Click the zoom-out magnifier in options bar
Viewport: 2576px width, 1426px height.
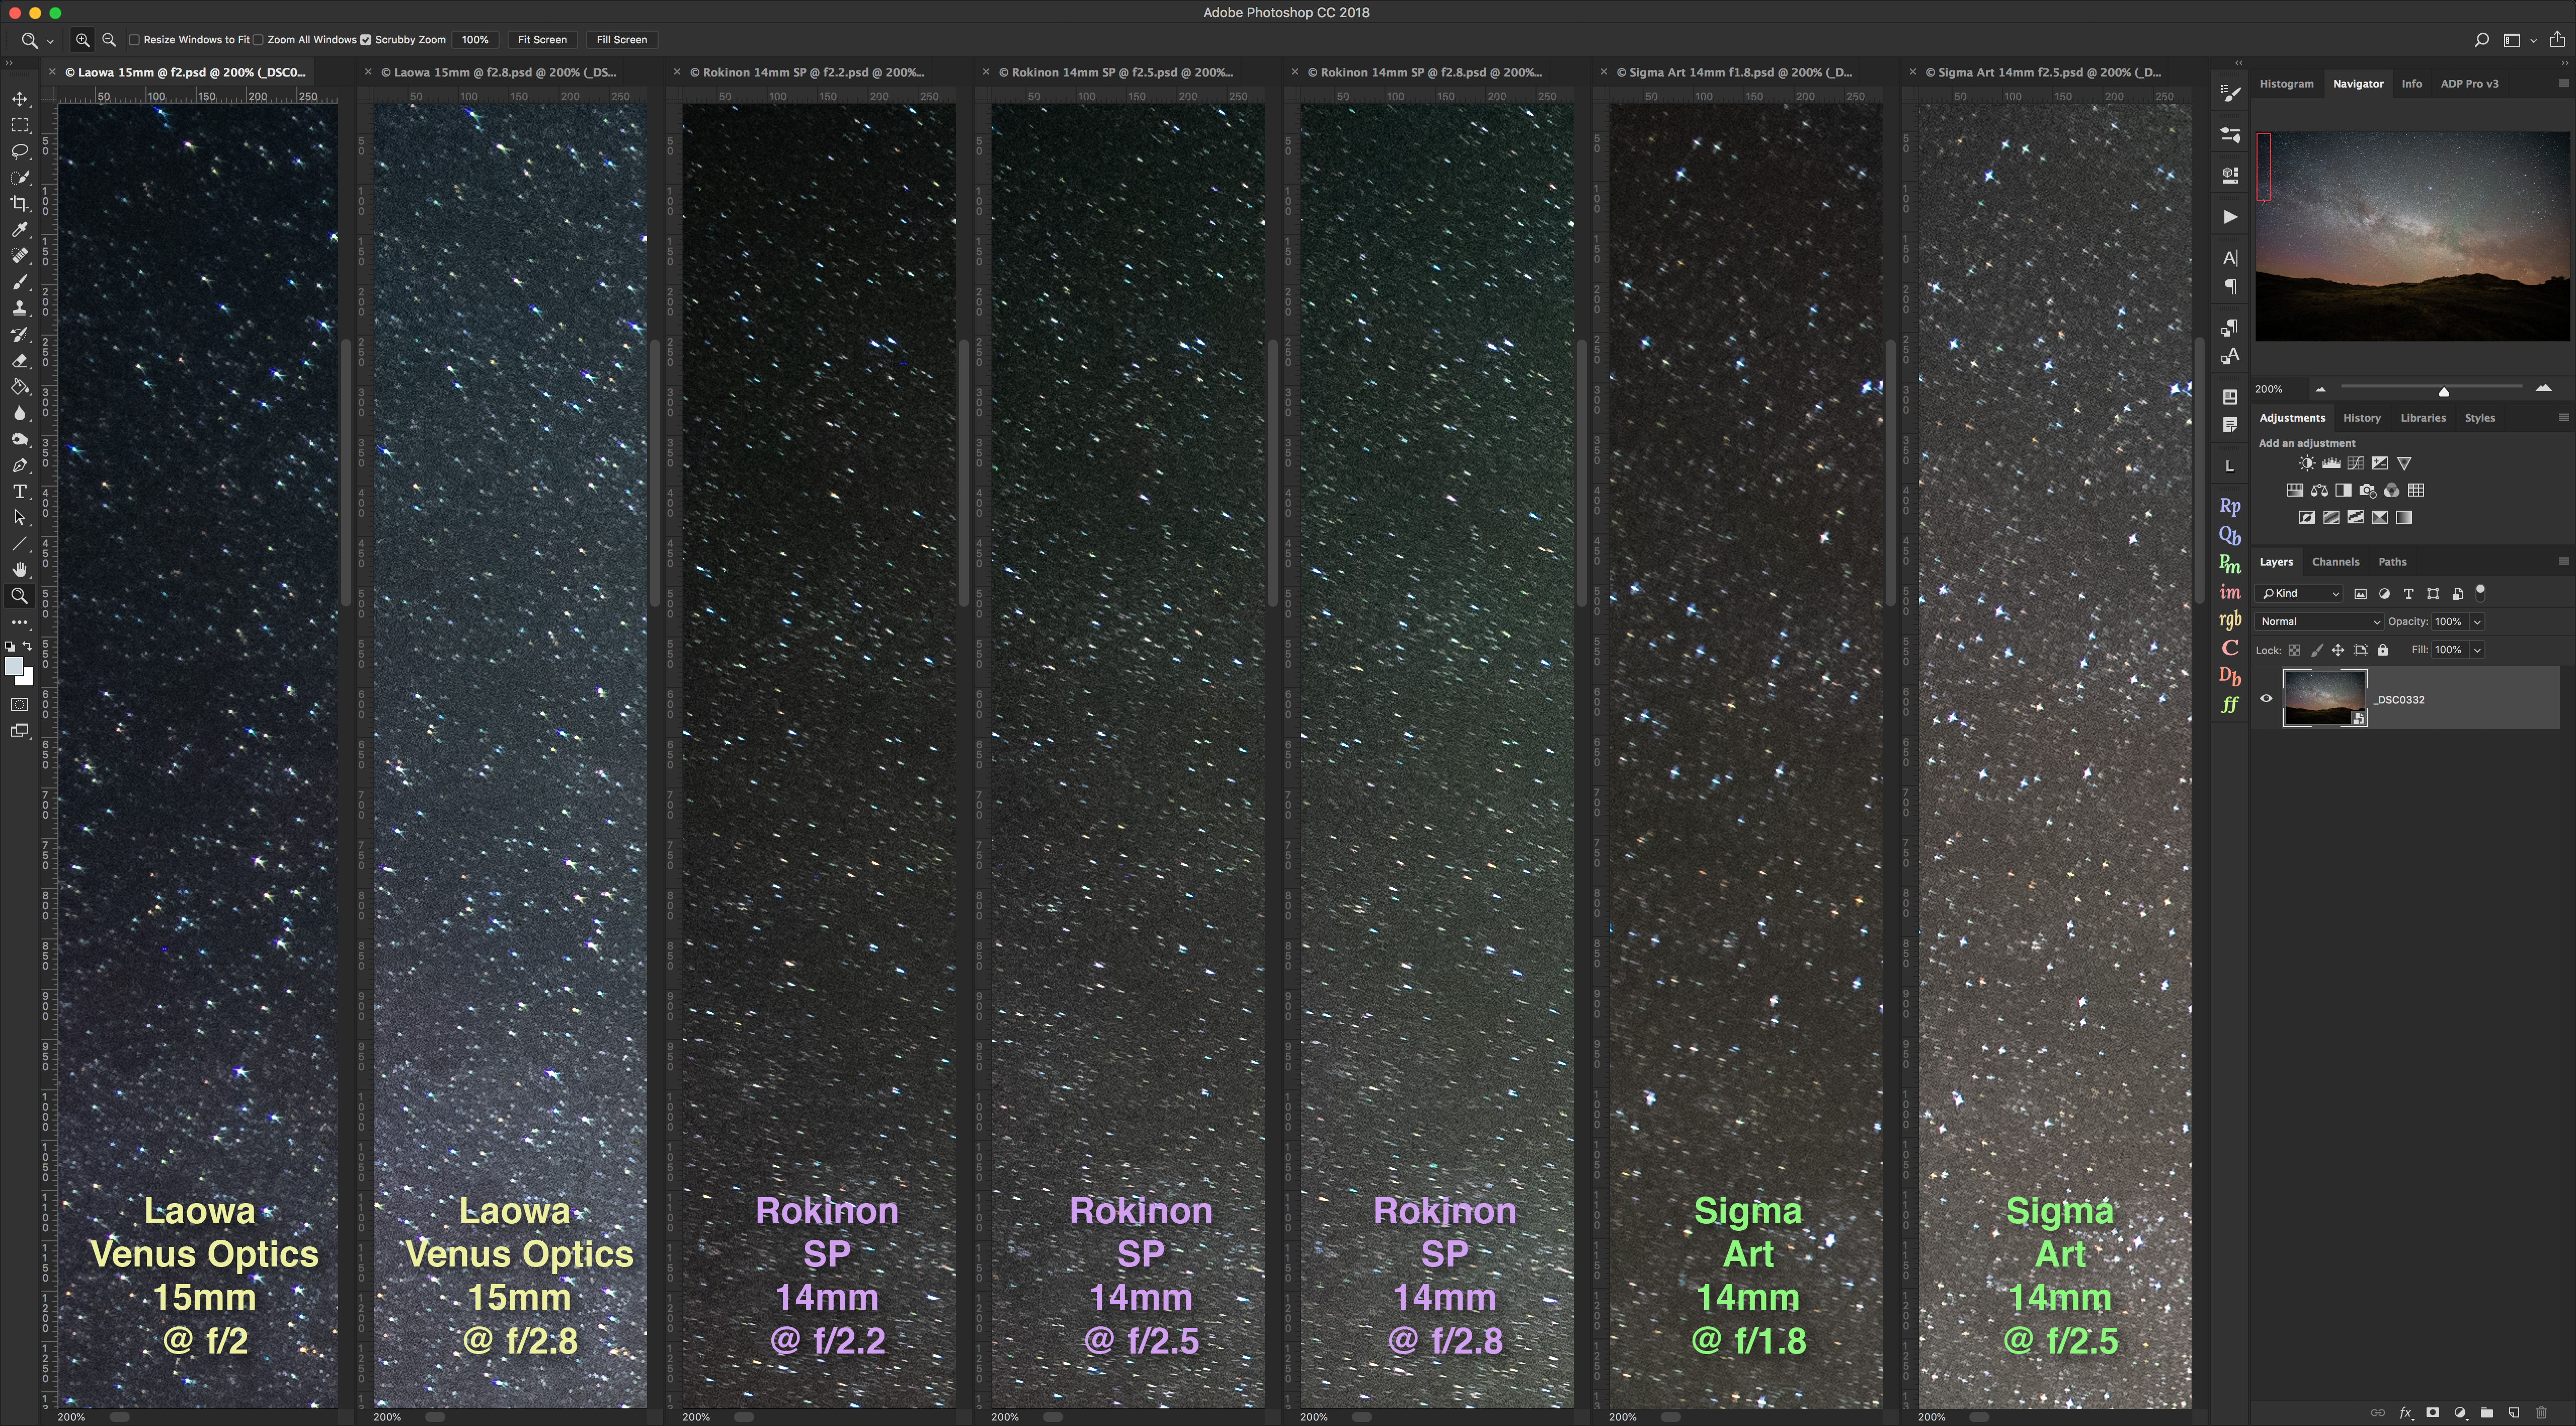click(x=109, y=40)
